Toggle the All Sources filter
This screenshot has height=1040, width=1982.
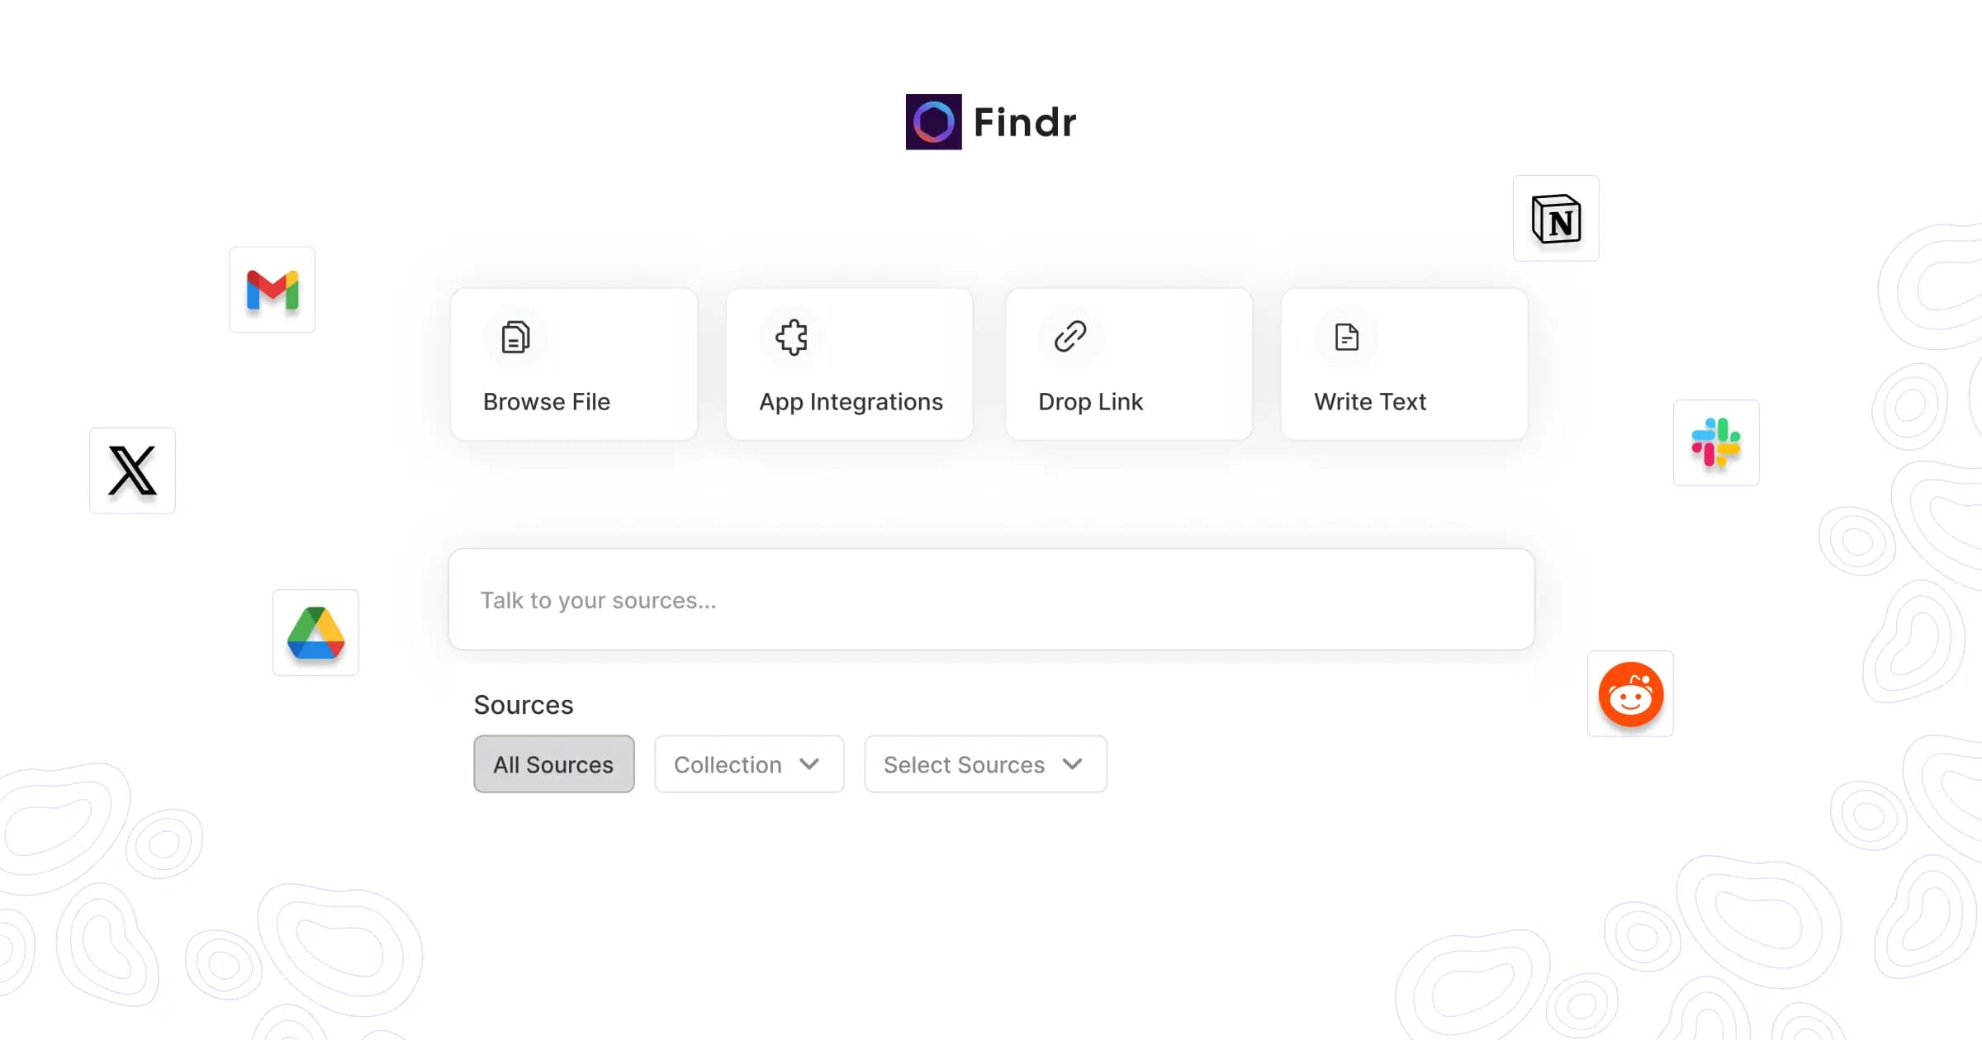(553, 764)
